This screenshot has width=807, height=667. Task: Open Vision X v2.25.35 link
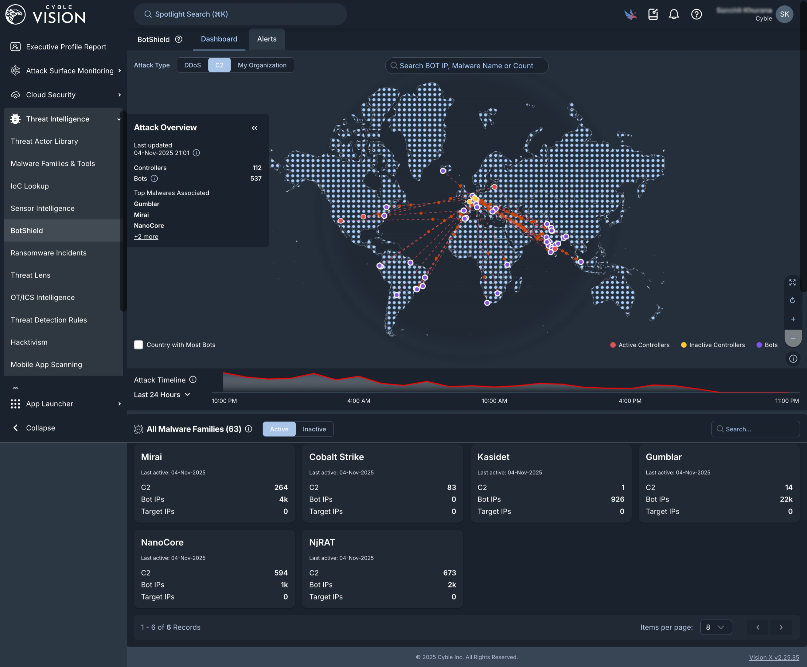pos(774,657)
